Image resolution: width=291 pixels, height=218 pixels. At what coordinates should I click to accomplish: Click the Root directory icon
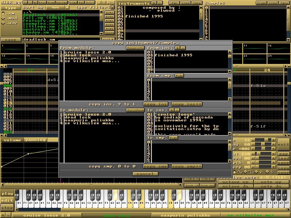coord(43,2)
